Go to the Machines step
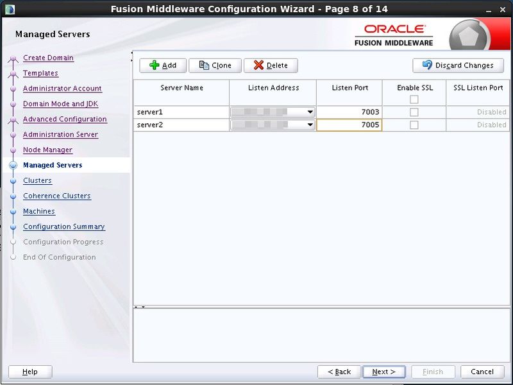 coord(39,211)
